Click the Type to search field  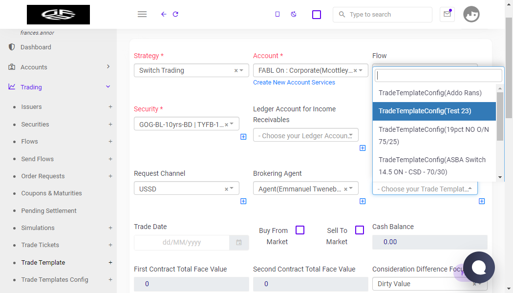(x=383, y=14)
